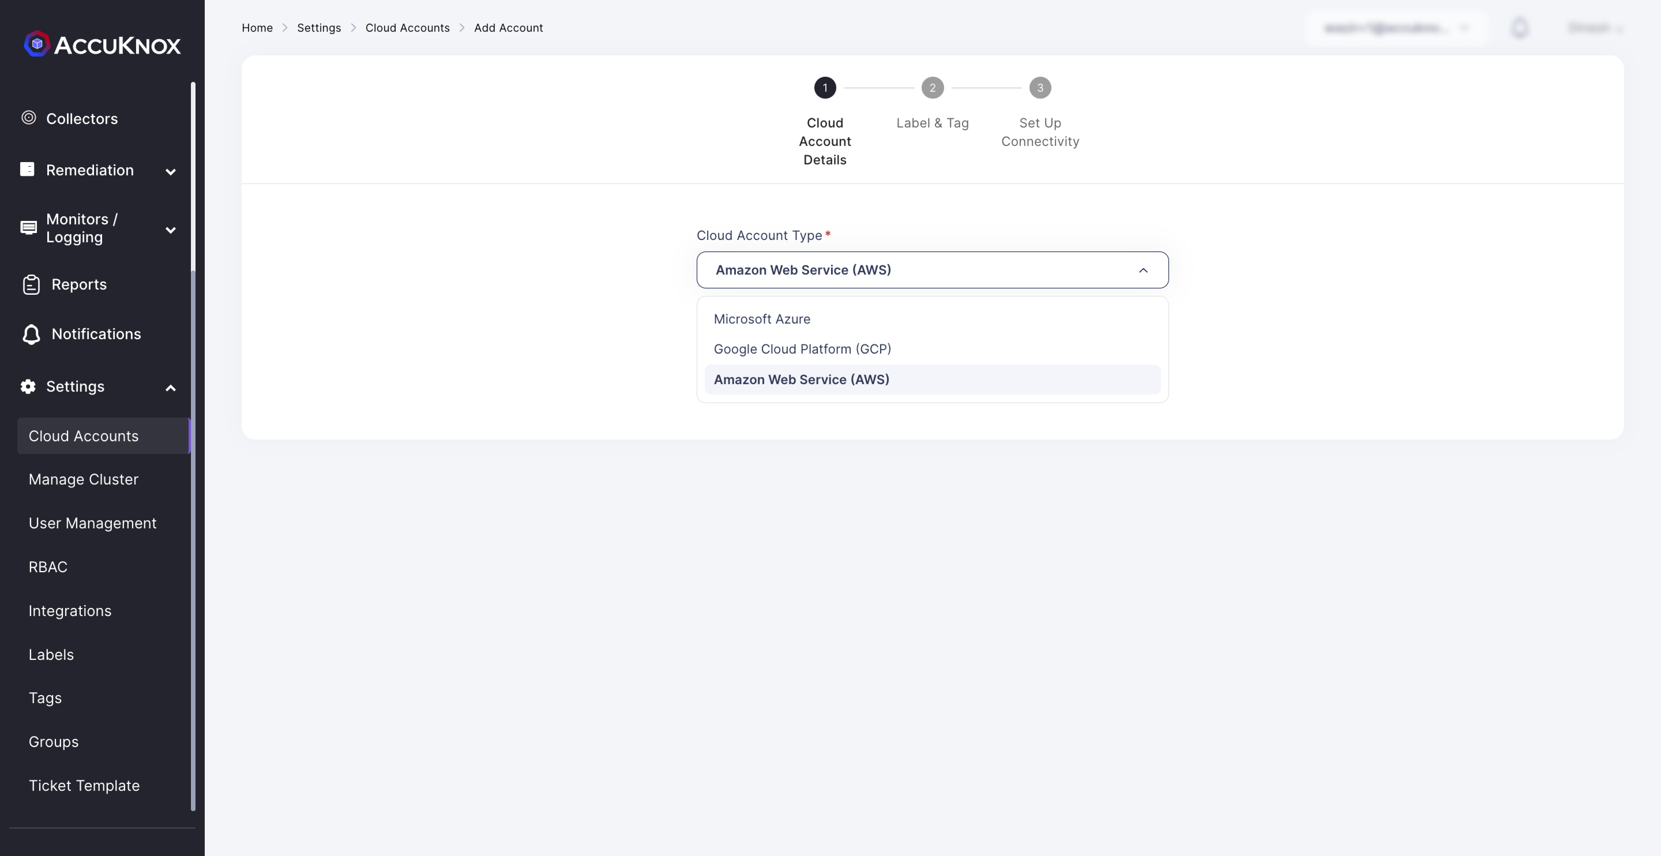Click the Cloud Account Type field label
The height and width of the screenshot is (856, 1661).
[759, 235]
